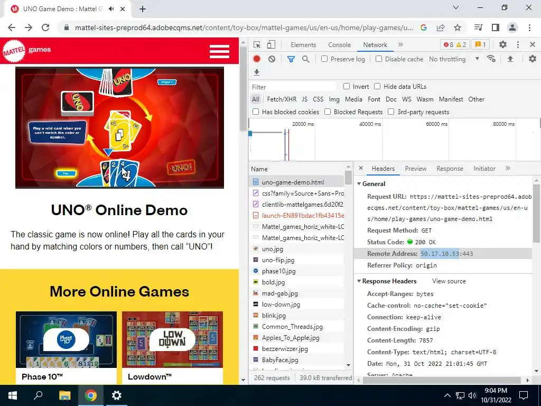Click the errors and warnings counter badge

pyautogui.click(x=455, y=44)
